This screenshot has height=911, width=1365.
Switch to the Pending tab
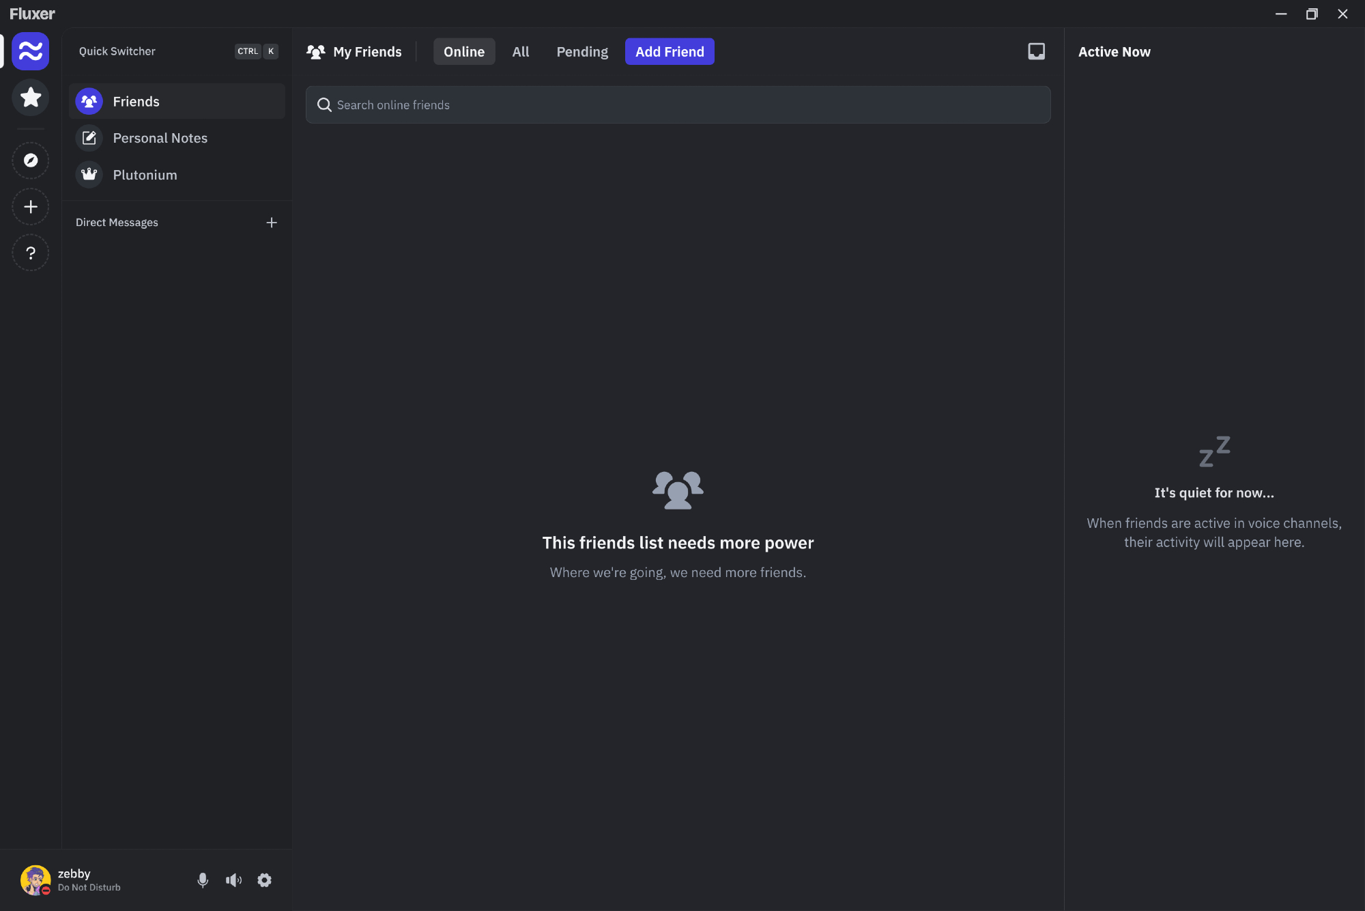pos(581,52)
